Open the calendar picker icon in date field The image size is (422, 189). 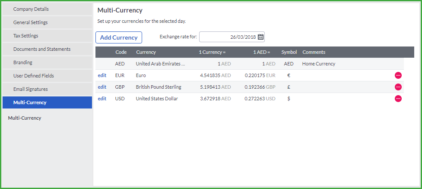(x=260, y=37)
